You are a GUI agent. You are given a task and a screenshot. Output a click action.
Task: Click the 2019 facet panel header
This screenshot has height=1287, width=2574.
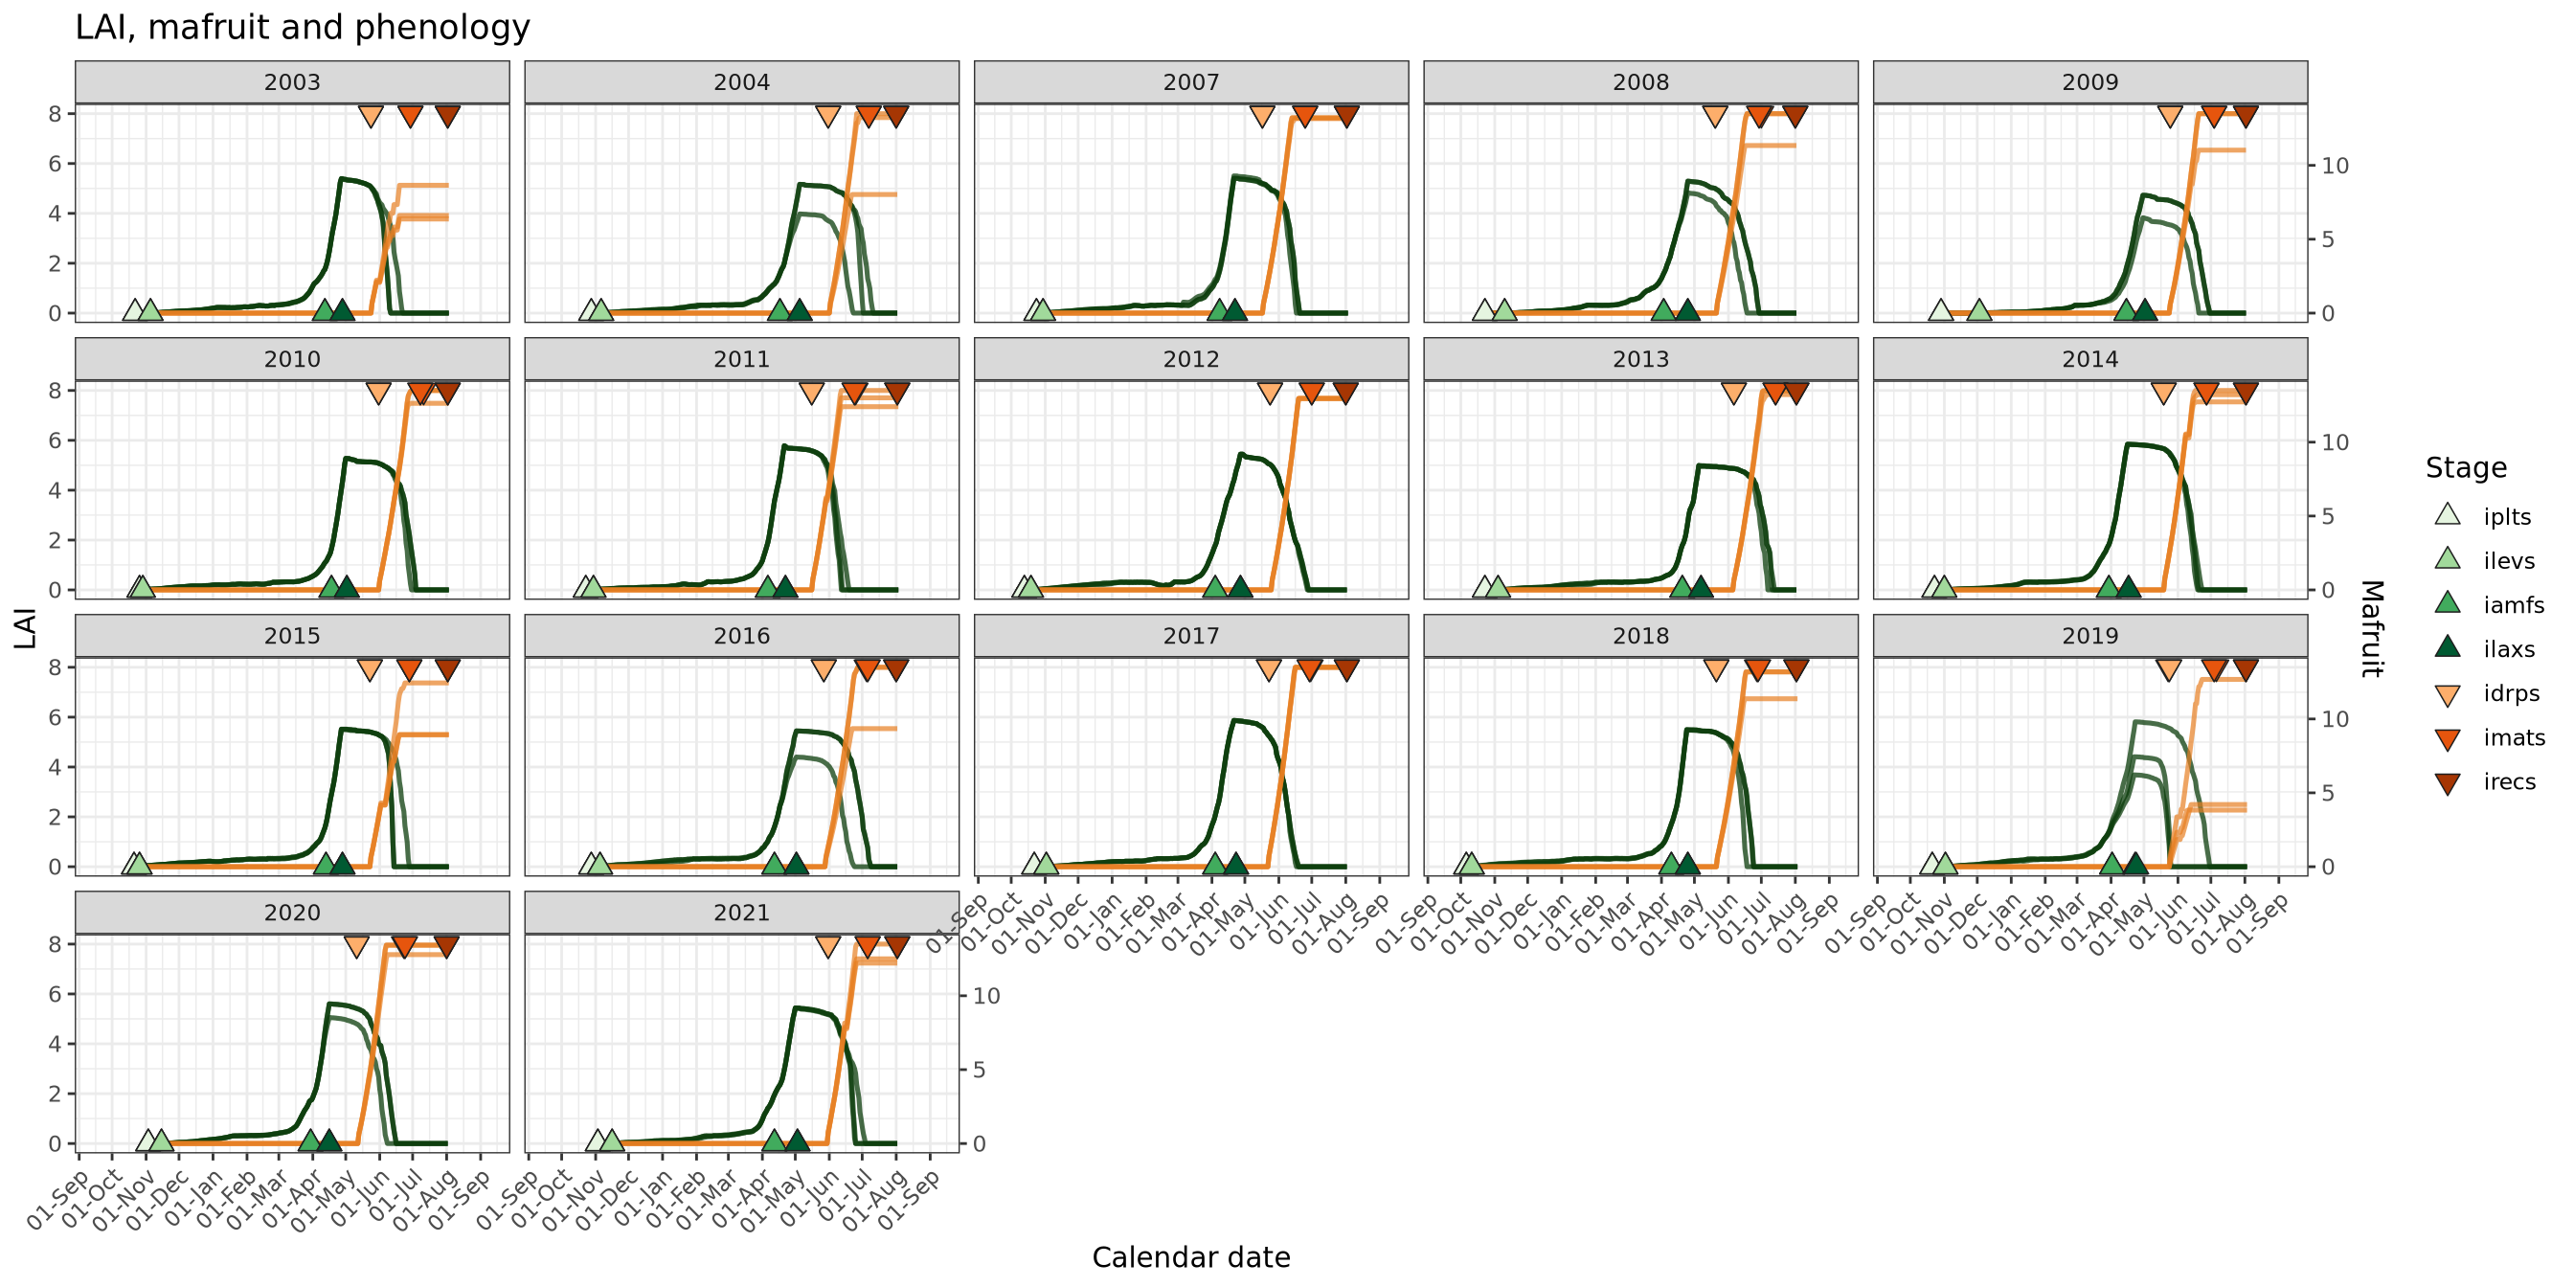click(x=2089, y=636)
